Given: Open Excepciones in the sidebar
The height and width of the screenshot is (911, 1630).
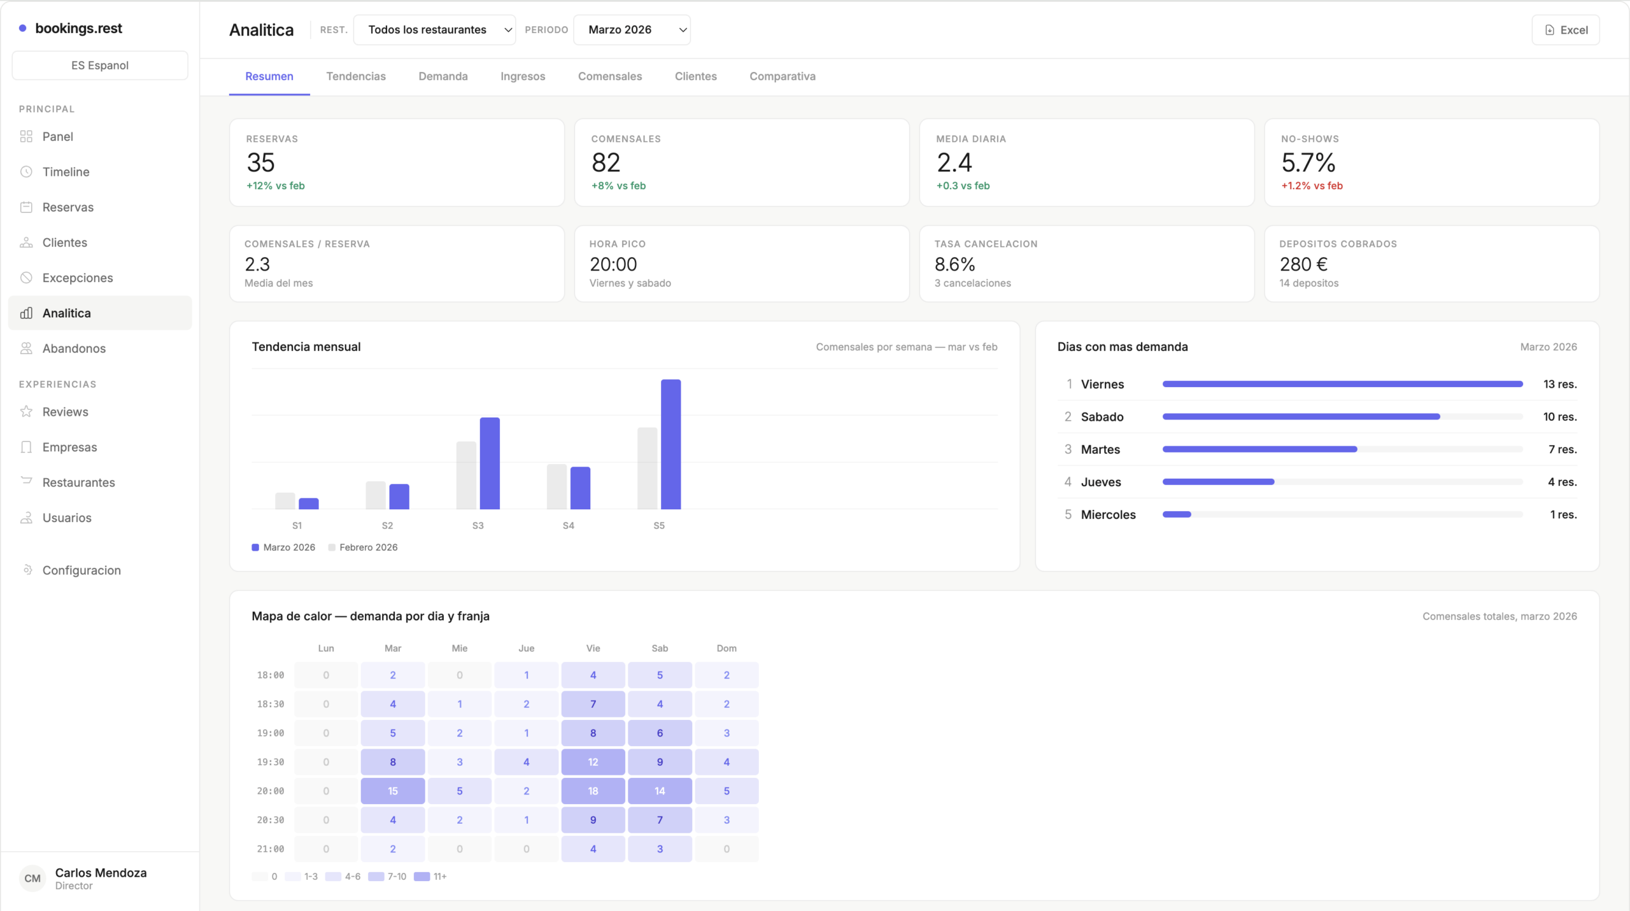Looking at the screenshot, I should point(100,278).
